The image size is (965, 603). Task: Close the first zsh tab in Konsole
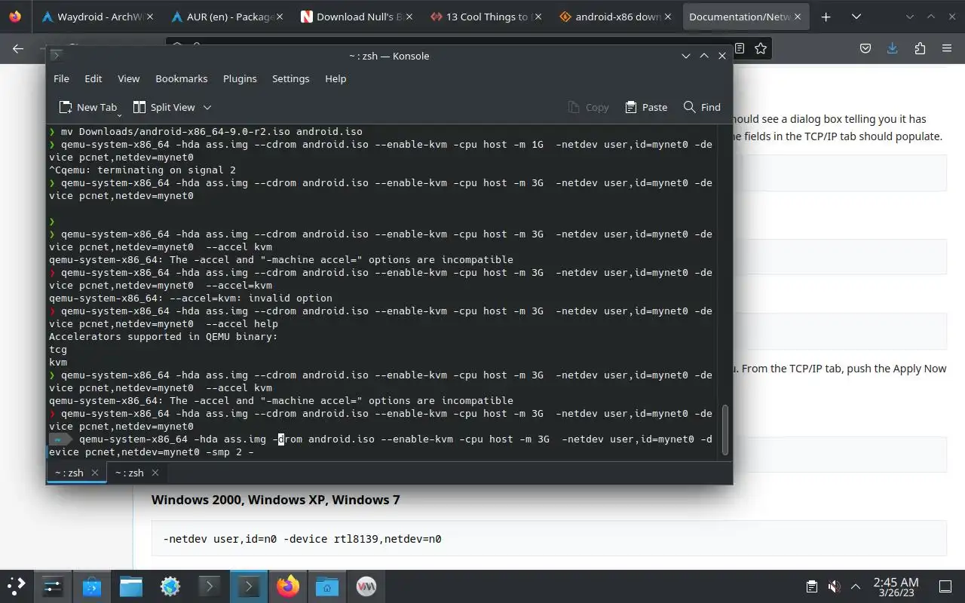(95, 473)
